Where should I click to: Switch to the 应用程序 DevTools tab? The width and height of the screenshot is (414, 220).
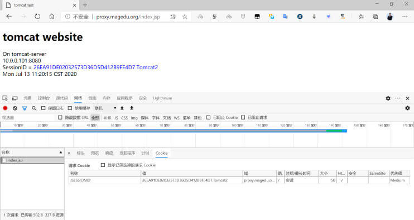click(x=125, y=98)
